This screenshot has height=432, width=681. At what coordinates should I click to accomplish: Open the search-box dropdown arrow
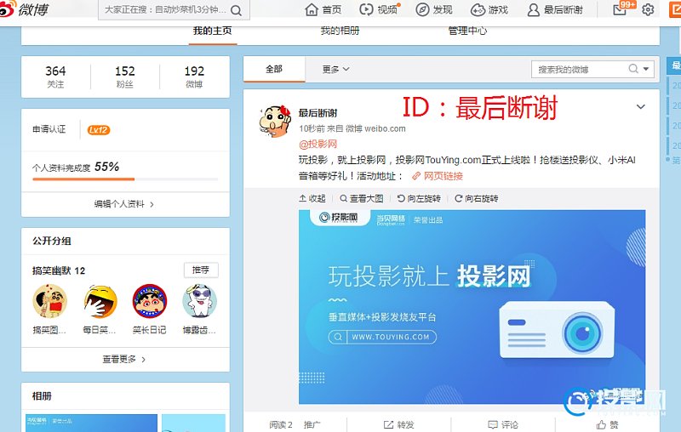click(646, 69)
